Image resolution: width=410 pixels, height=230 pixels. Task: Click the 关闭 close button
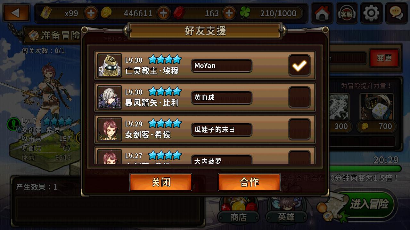click(161, 182)
